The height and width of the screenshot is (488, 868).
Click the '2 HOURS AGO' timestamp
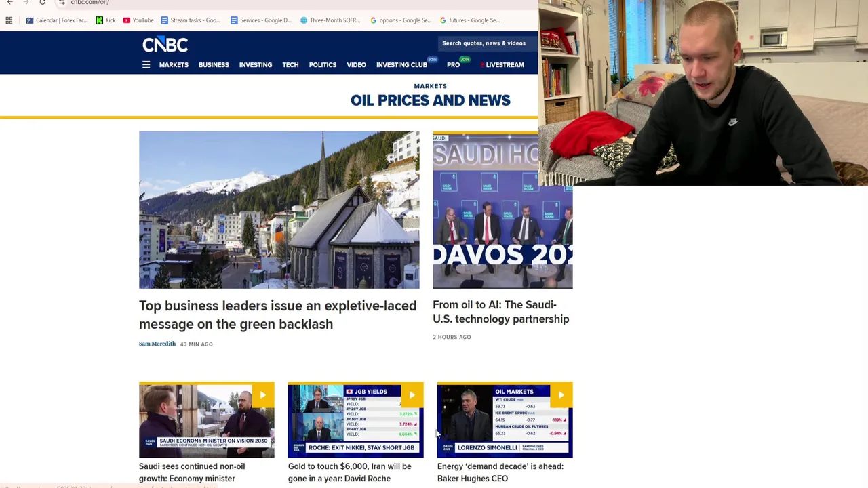pos(452,337)
